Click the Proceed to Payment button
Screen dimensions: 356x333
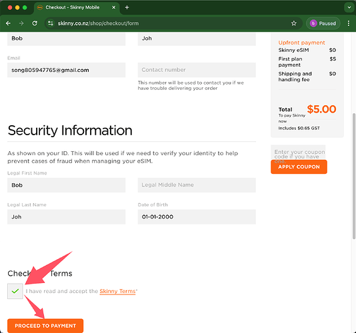[x=45, y=326]
